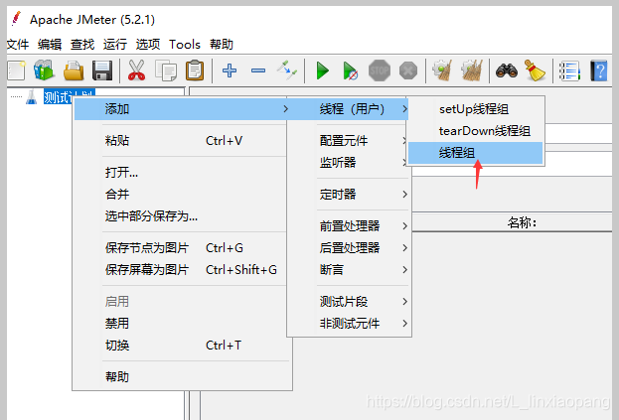Choose setUp线程组 from submenu
The image size is (619, 420).
(476, 109)
